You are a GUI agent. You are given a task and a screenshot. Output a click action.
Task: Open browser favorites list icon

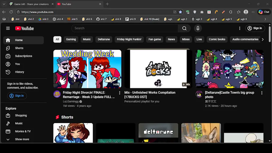[239, 12]
